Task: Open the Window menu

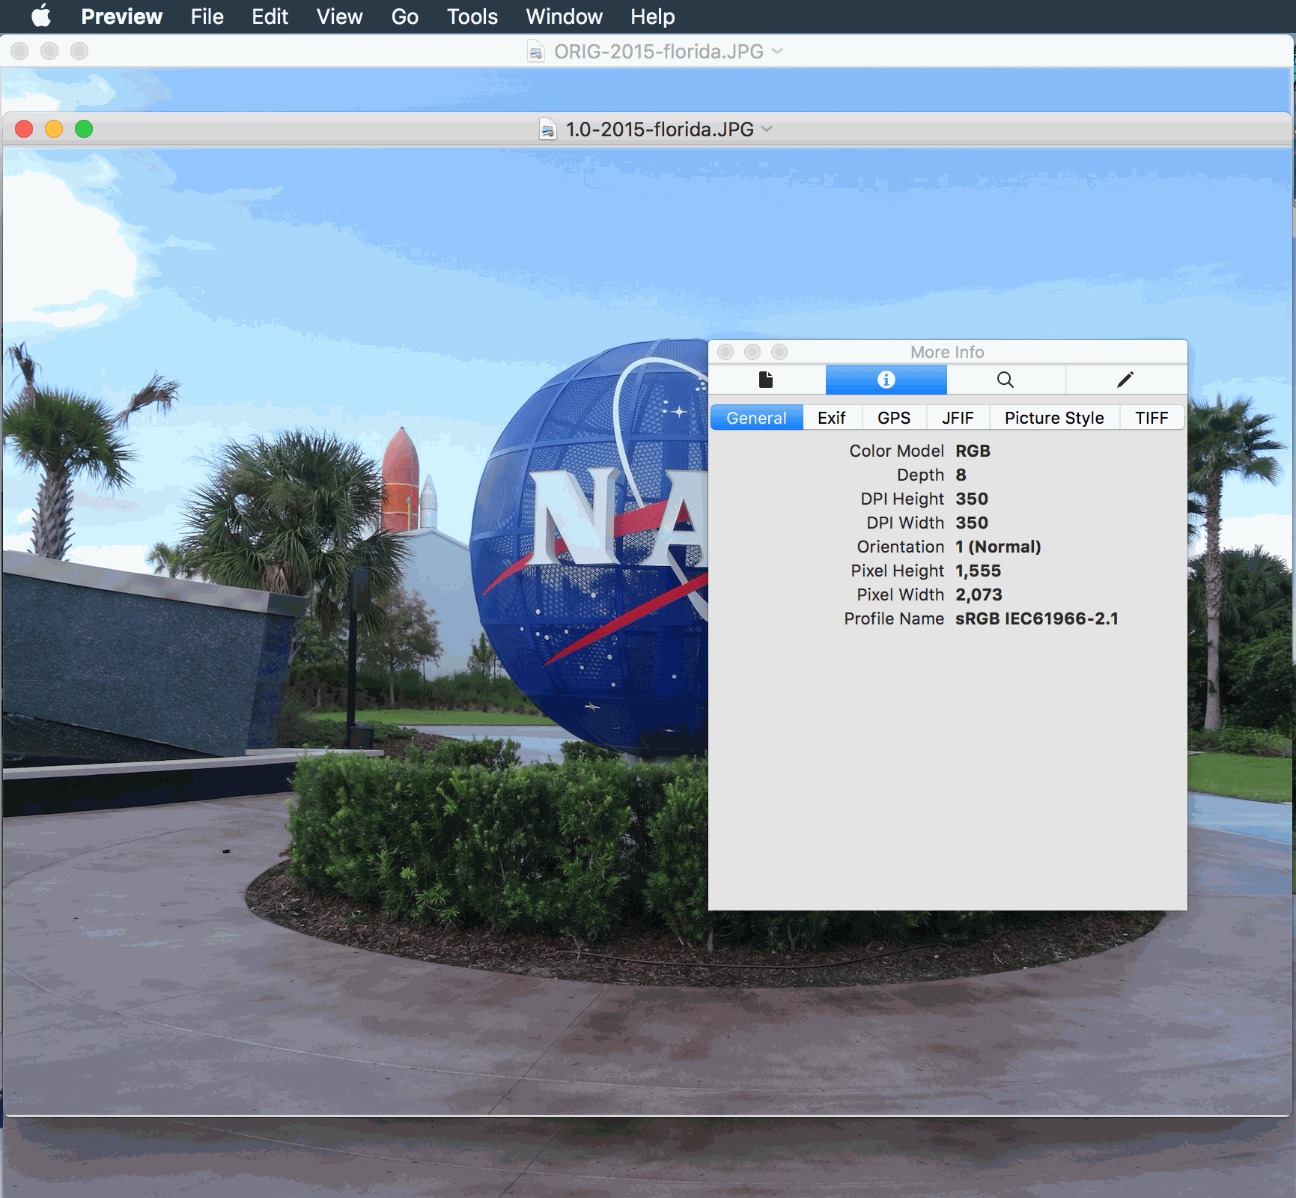Action: click(564, 16)
